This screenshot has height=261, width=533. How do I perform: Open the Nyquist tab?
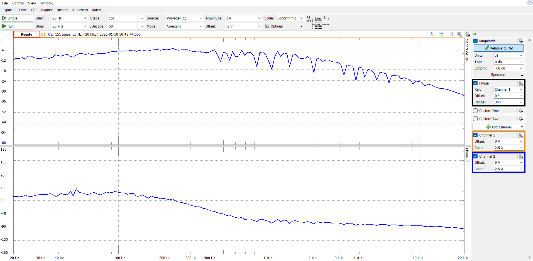[47, 10]
